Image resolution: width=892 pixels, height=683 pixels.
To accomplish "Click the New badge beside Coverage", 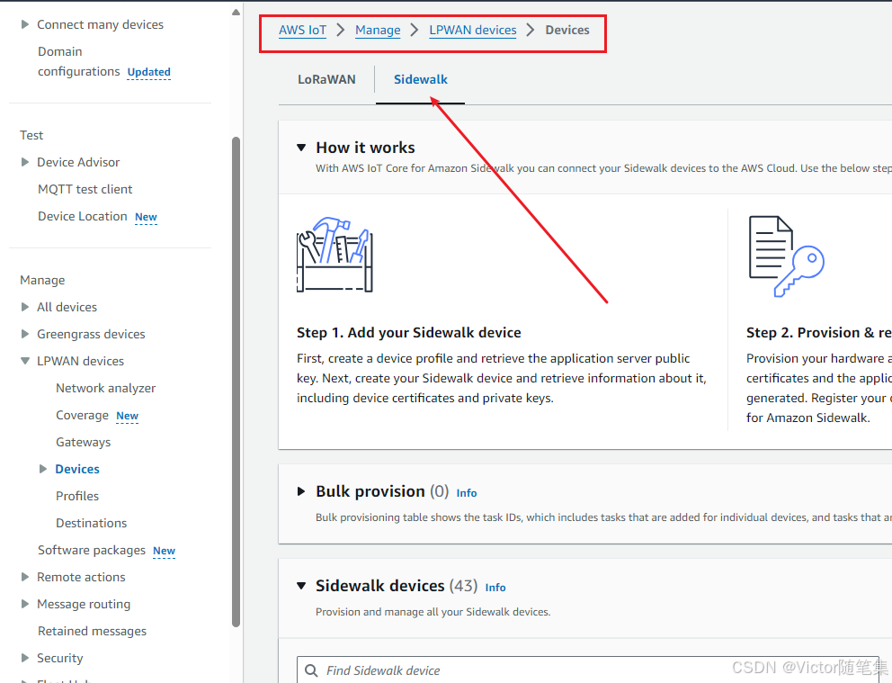I will point(128,416).
